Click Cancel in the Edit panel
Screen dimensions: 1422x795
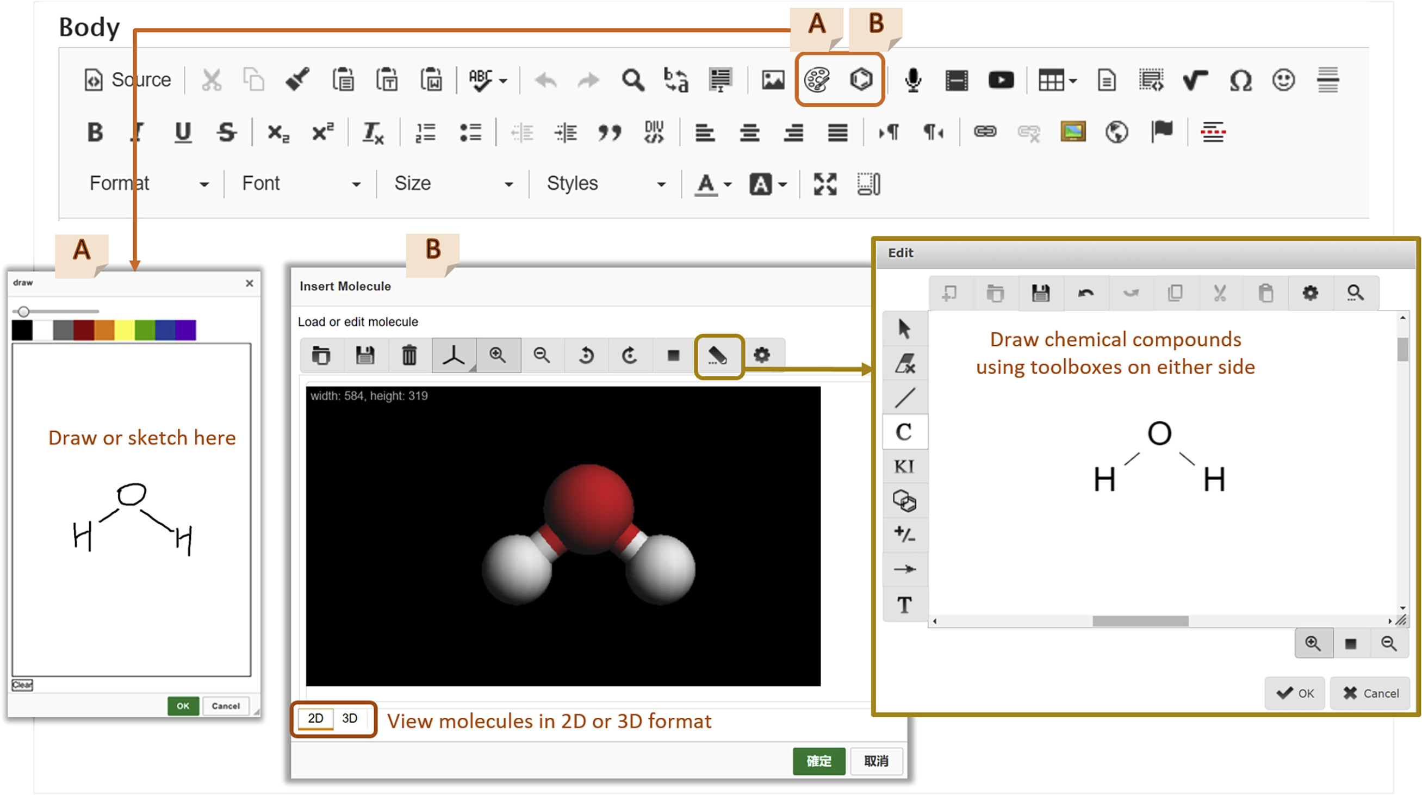pyautogui.click(x=1371, y=693)
